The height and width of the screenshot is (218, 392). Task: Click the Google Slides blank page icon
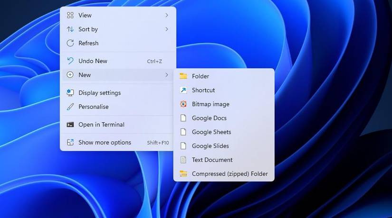click(183, 146)
